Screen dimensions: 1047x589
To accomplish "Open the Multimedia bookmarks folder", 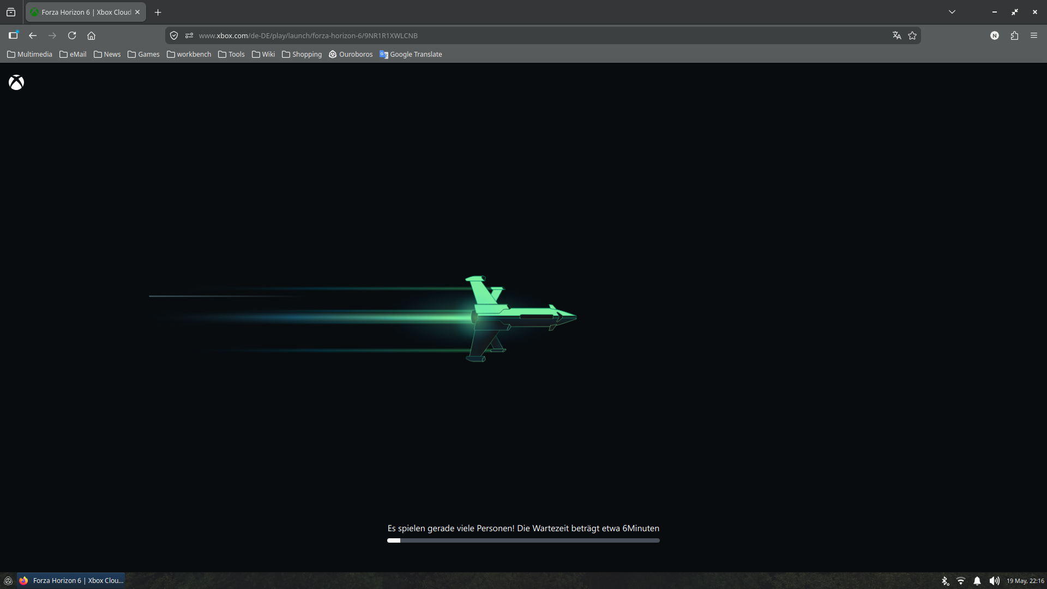I will point(29,54).
